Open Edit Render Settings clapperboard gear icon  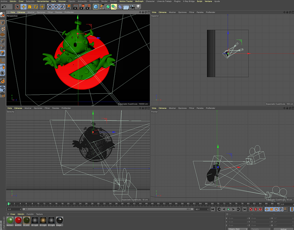tap(88, 7)
